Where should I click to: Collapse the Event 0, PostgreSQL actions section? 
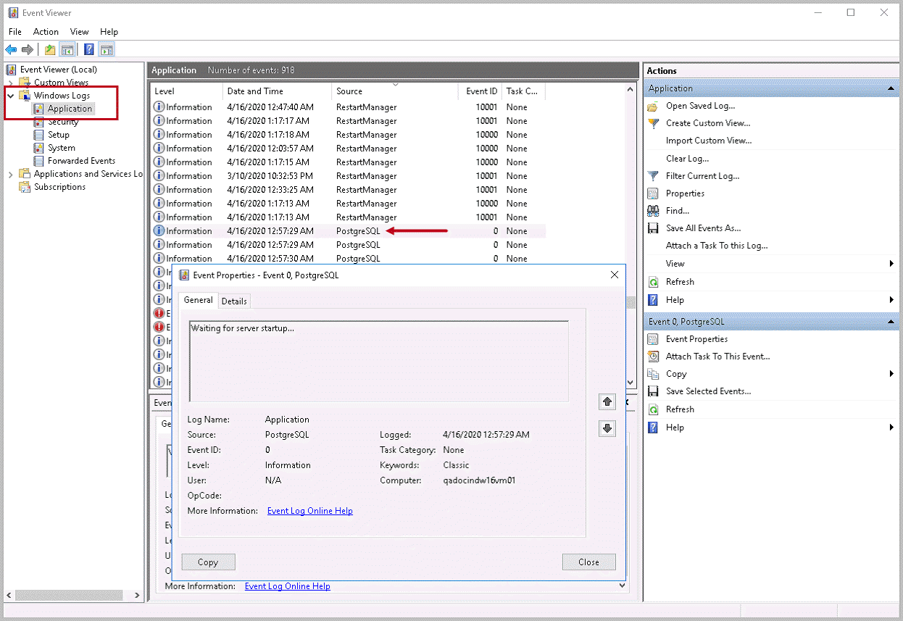[x=891, y=321]
